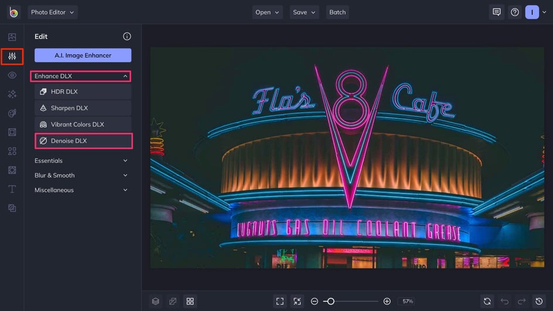
Task: Collapse the Enhance DLX section
Action: click(x=81, y=76)
